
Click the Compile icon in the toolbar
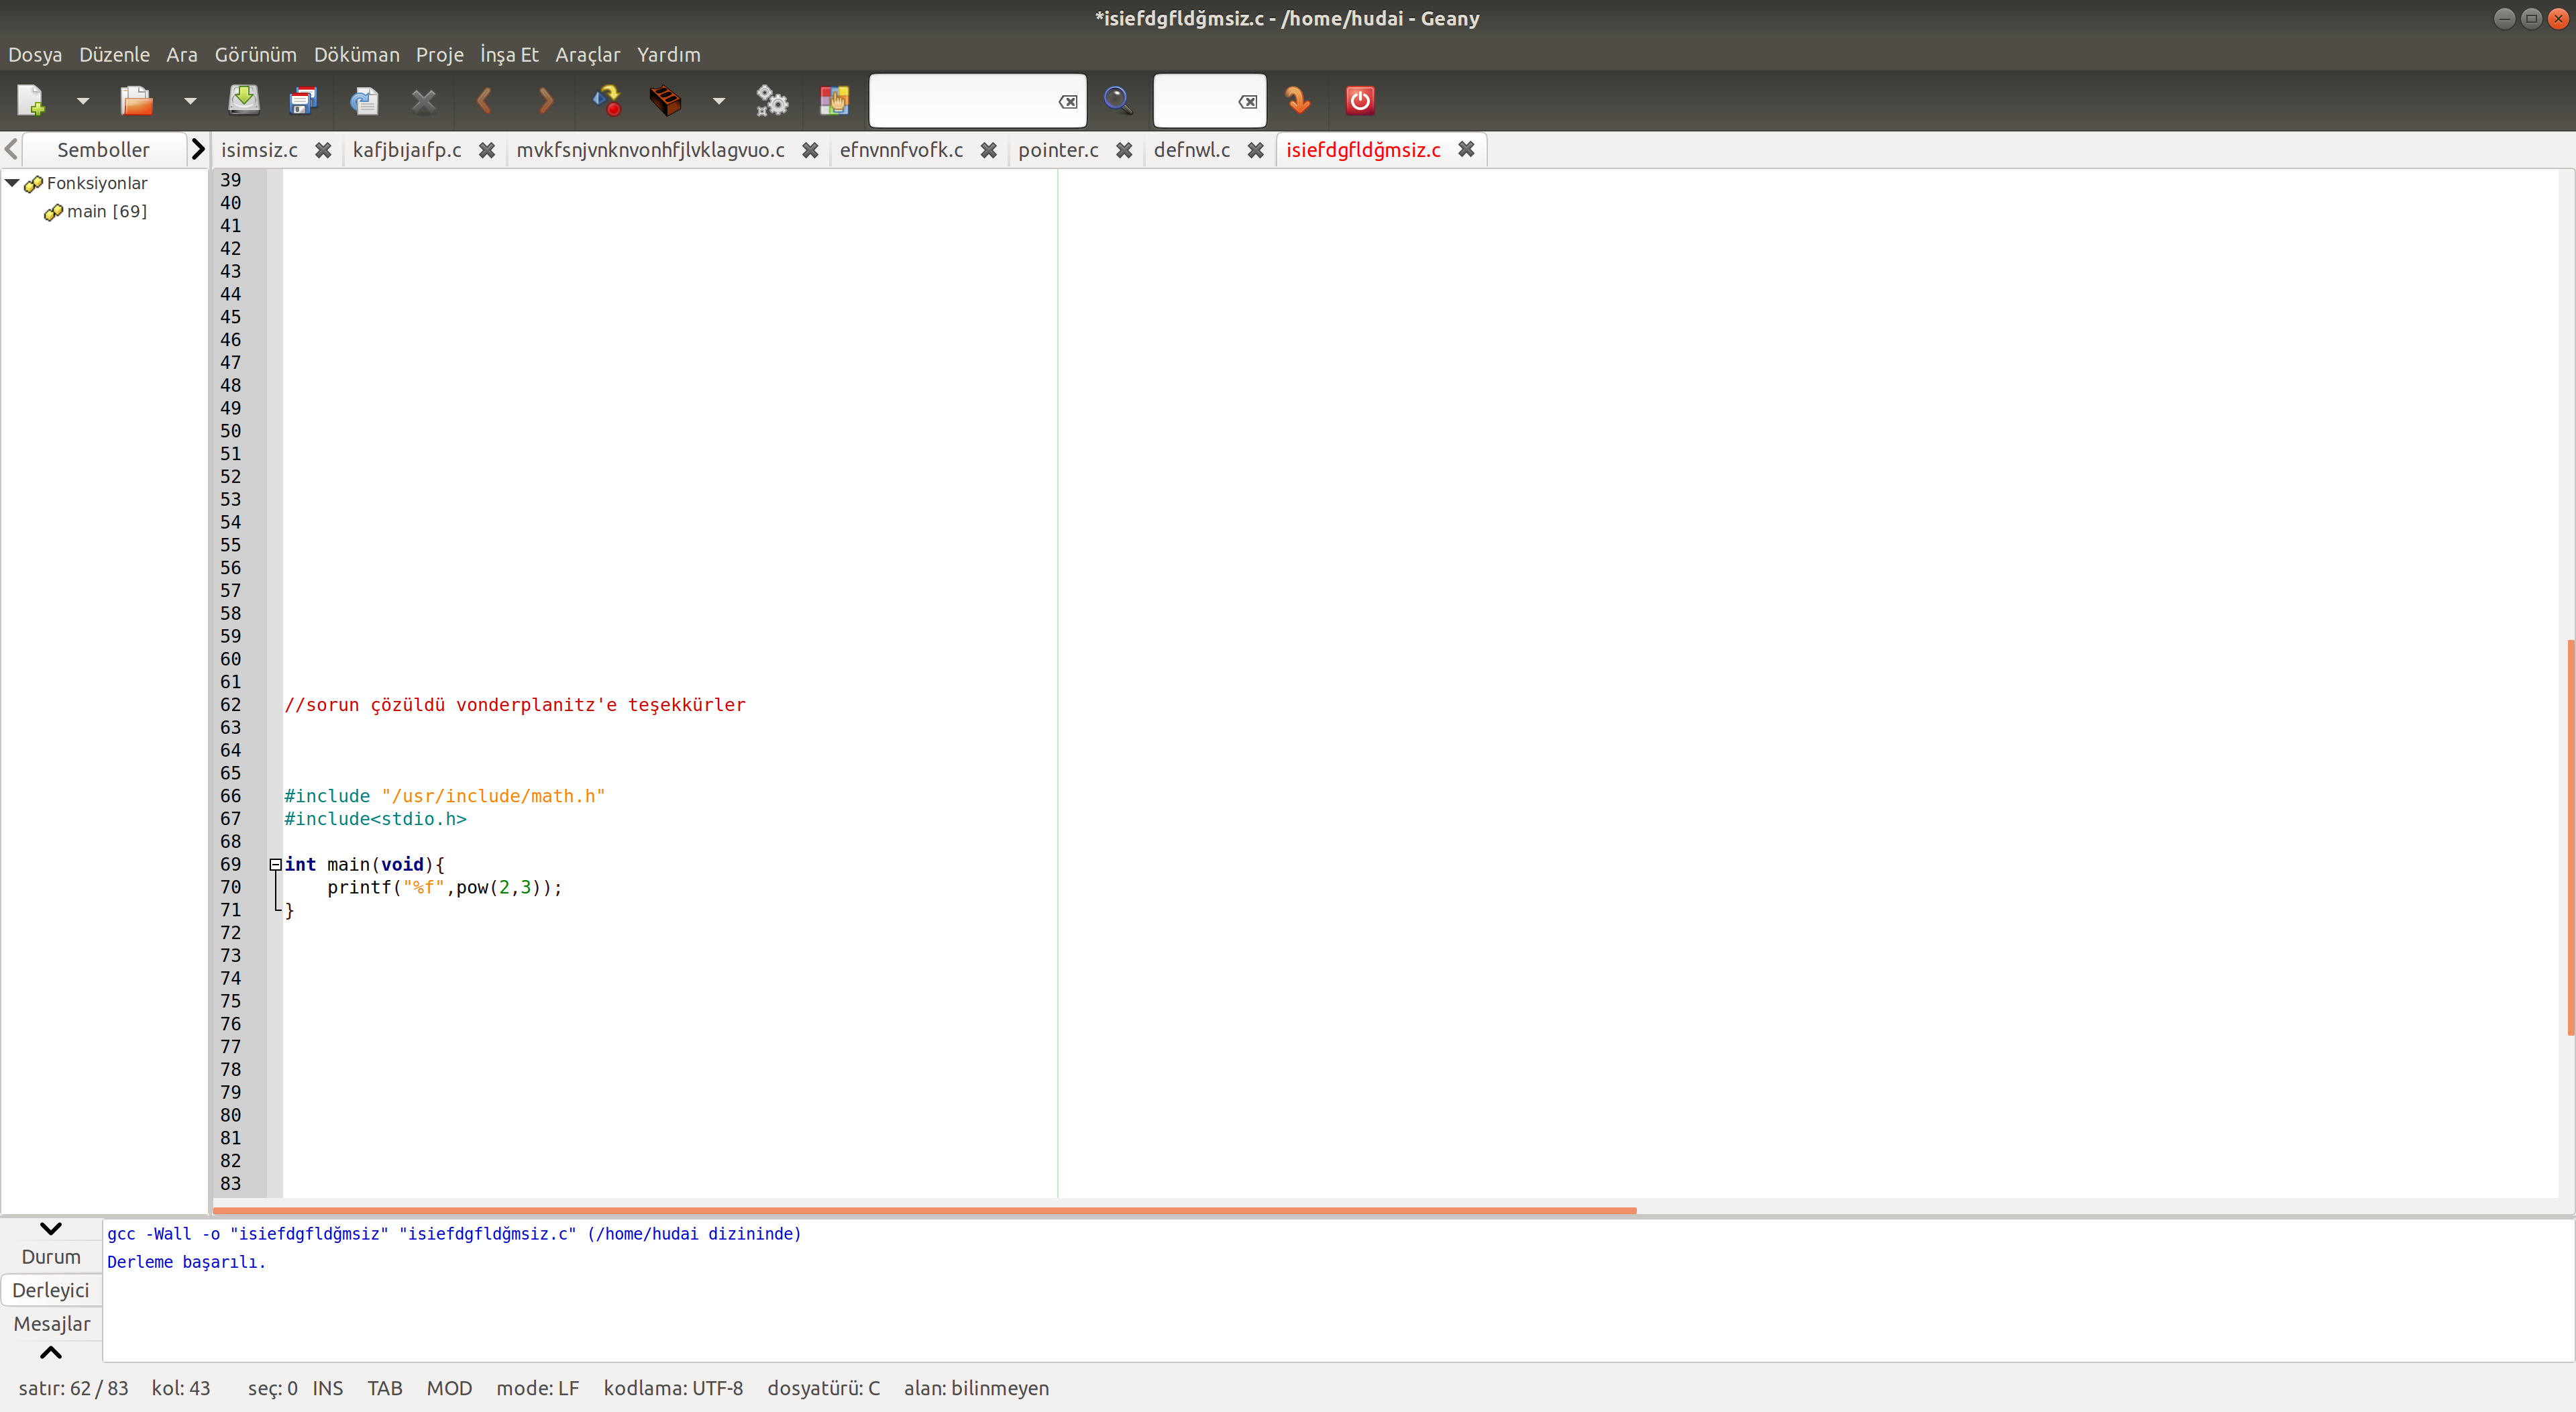coord(607,100)
